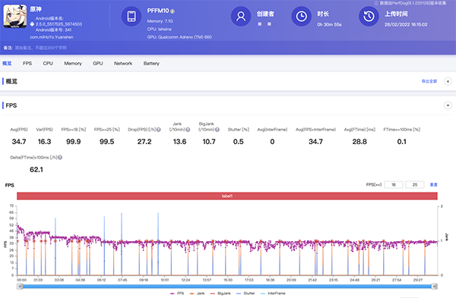Click the reset link beside FPS thresholds

click(434, 184)
